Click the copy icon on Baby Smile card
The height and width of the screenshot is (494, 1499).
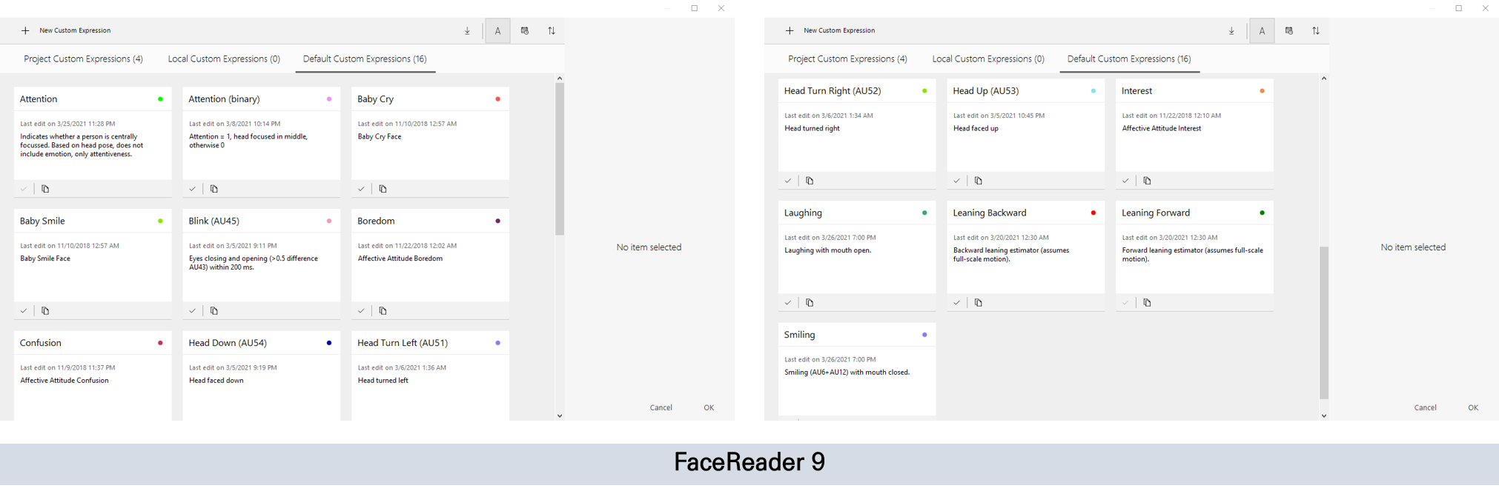tap(45, 311)
